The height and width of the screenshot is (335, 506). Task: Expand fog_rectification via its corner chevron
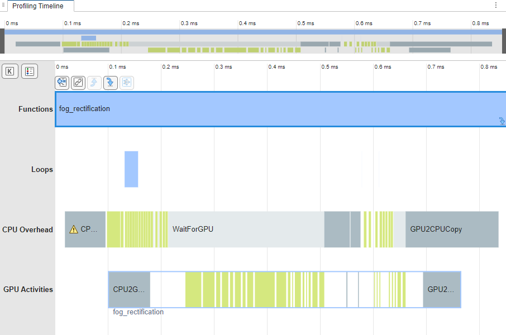[x=501, y=121]
